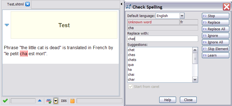
Task: Click the Replace with text field
Action: (163, 39)
